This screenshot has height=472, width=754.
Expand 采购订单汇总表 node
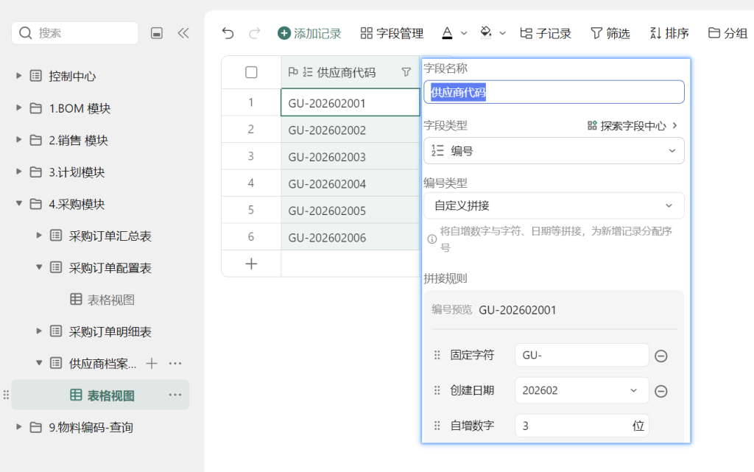tap(39, 235)
